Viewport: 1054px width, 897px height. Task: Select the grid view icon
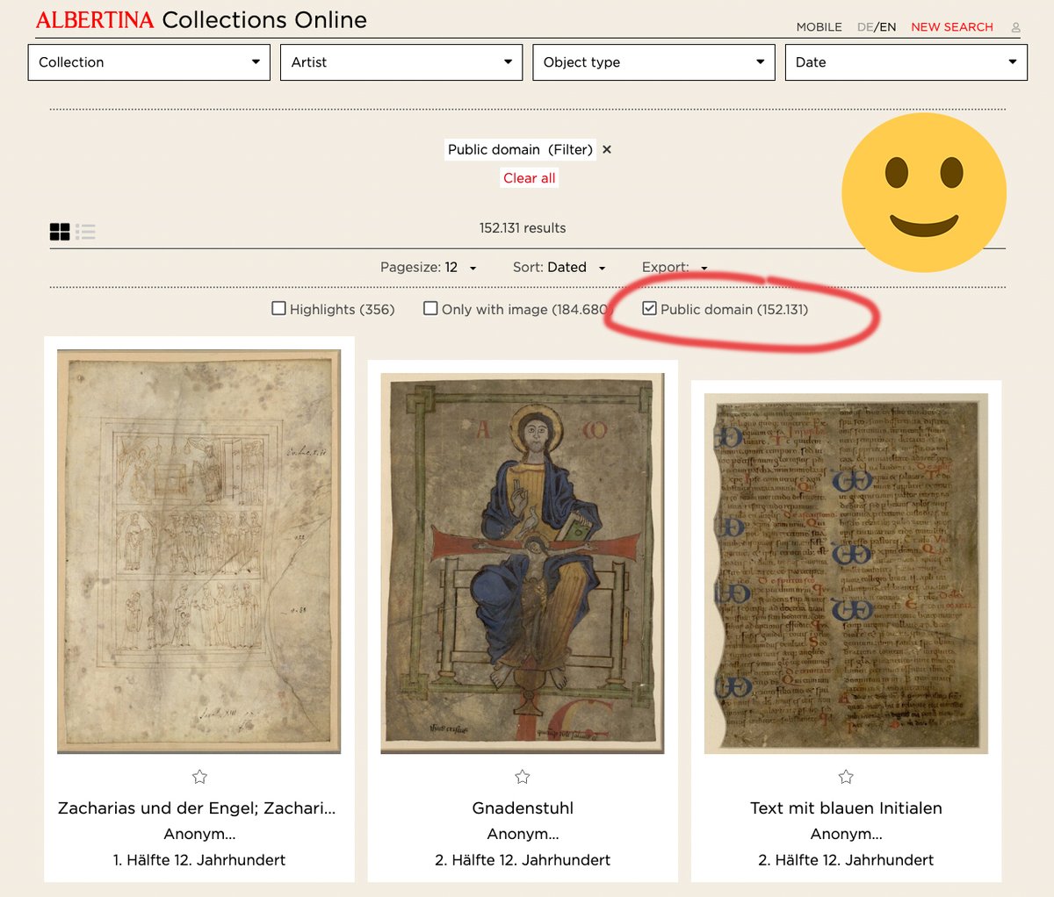pyautogui.click(x=60, y=231)
